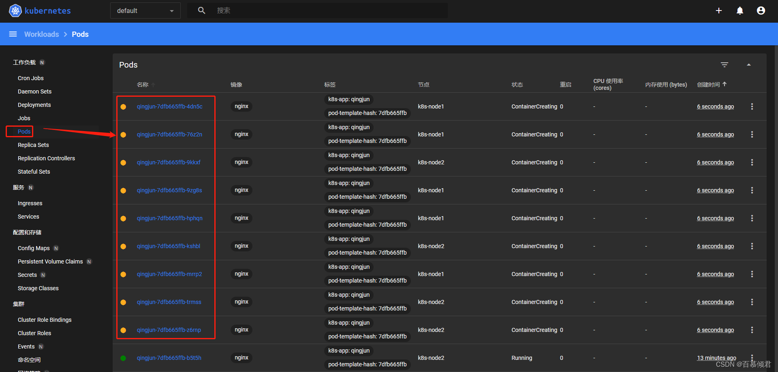Open actions menu for pod 4dn5c
The width and height of the screenshot is (778, 372).
click(752, 106)
